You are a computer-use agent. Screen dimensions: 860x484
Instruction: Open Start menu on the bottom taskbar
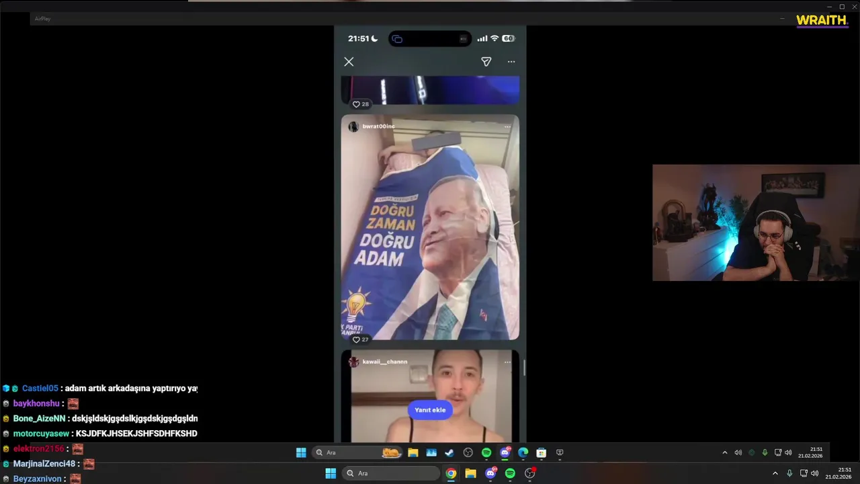point(331,473)
